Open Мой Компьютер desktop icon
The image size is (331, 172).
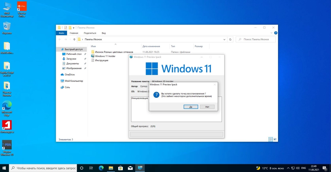pyautogui.click(x=7, y=10)
